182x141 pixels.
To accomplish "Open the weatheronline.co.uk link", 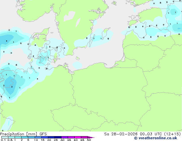I will [156, 138].
